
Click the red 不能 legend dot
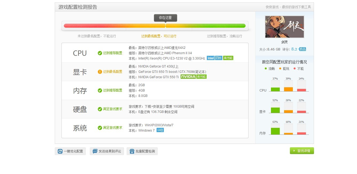[x=294, y=69]
